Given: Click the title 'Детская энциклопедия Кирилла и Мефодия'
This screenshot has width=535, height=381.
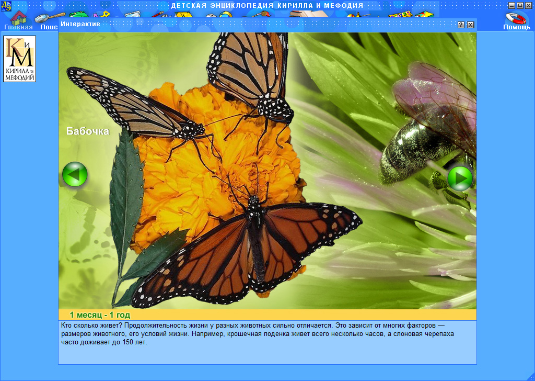Looking at the screenshot, I should [x=267, y=5].
